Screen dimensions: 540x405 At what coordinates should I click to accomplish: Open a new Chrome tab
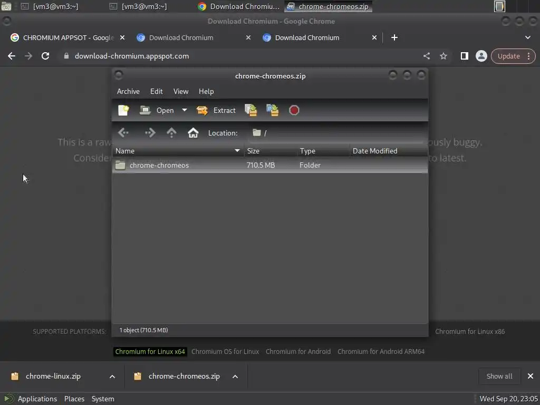(x=394, y=37)
